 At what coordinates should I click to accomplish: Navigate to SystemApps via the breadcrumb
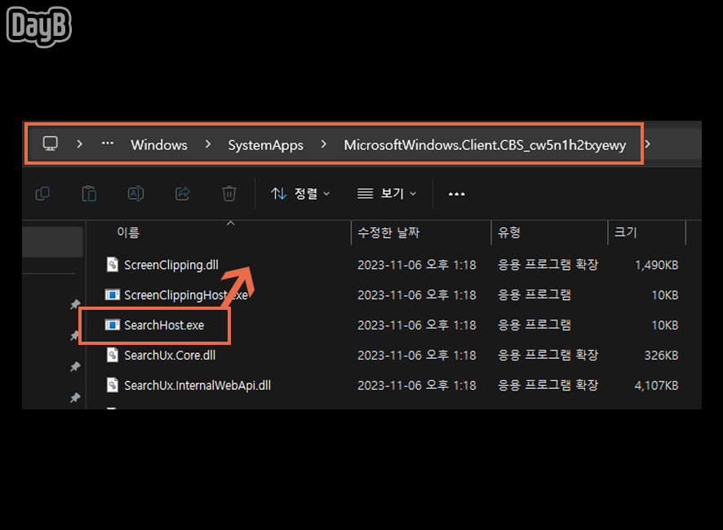pyautogui.click(x=265, y=144)
